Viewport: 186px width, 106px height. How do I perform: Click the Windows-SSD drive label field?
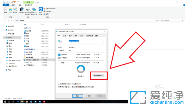(86, 41)
